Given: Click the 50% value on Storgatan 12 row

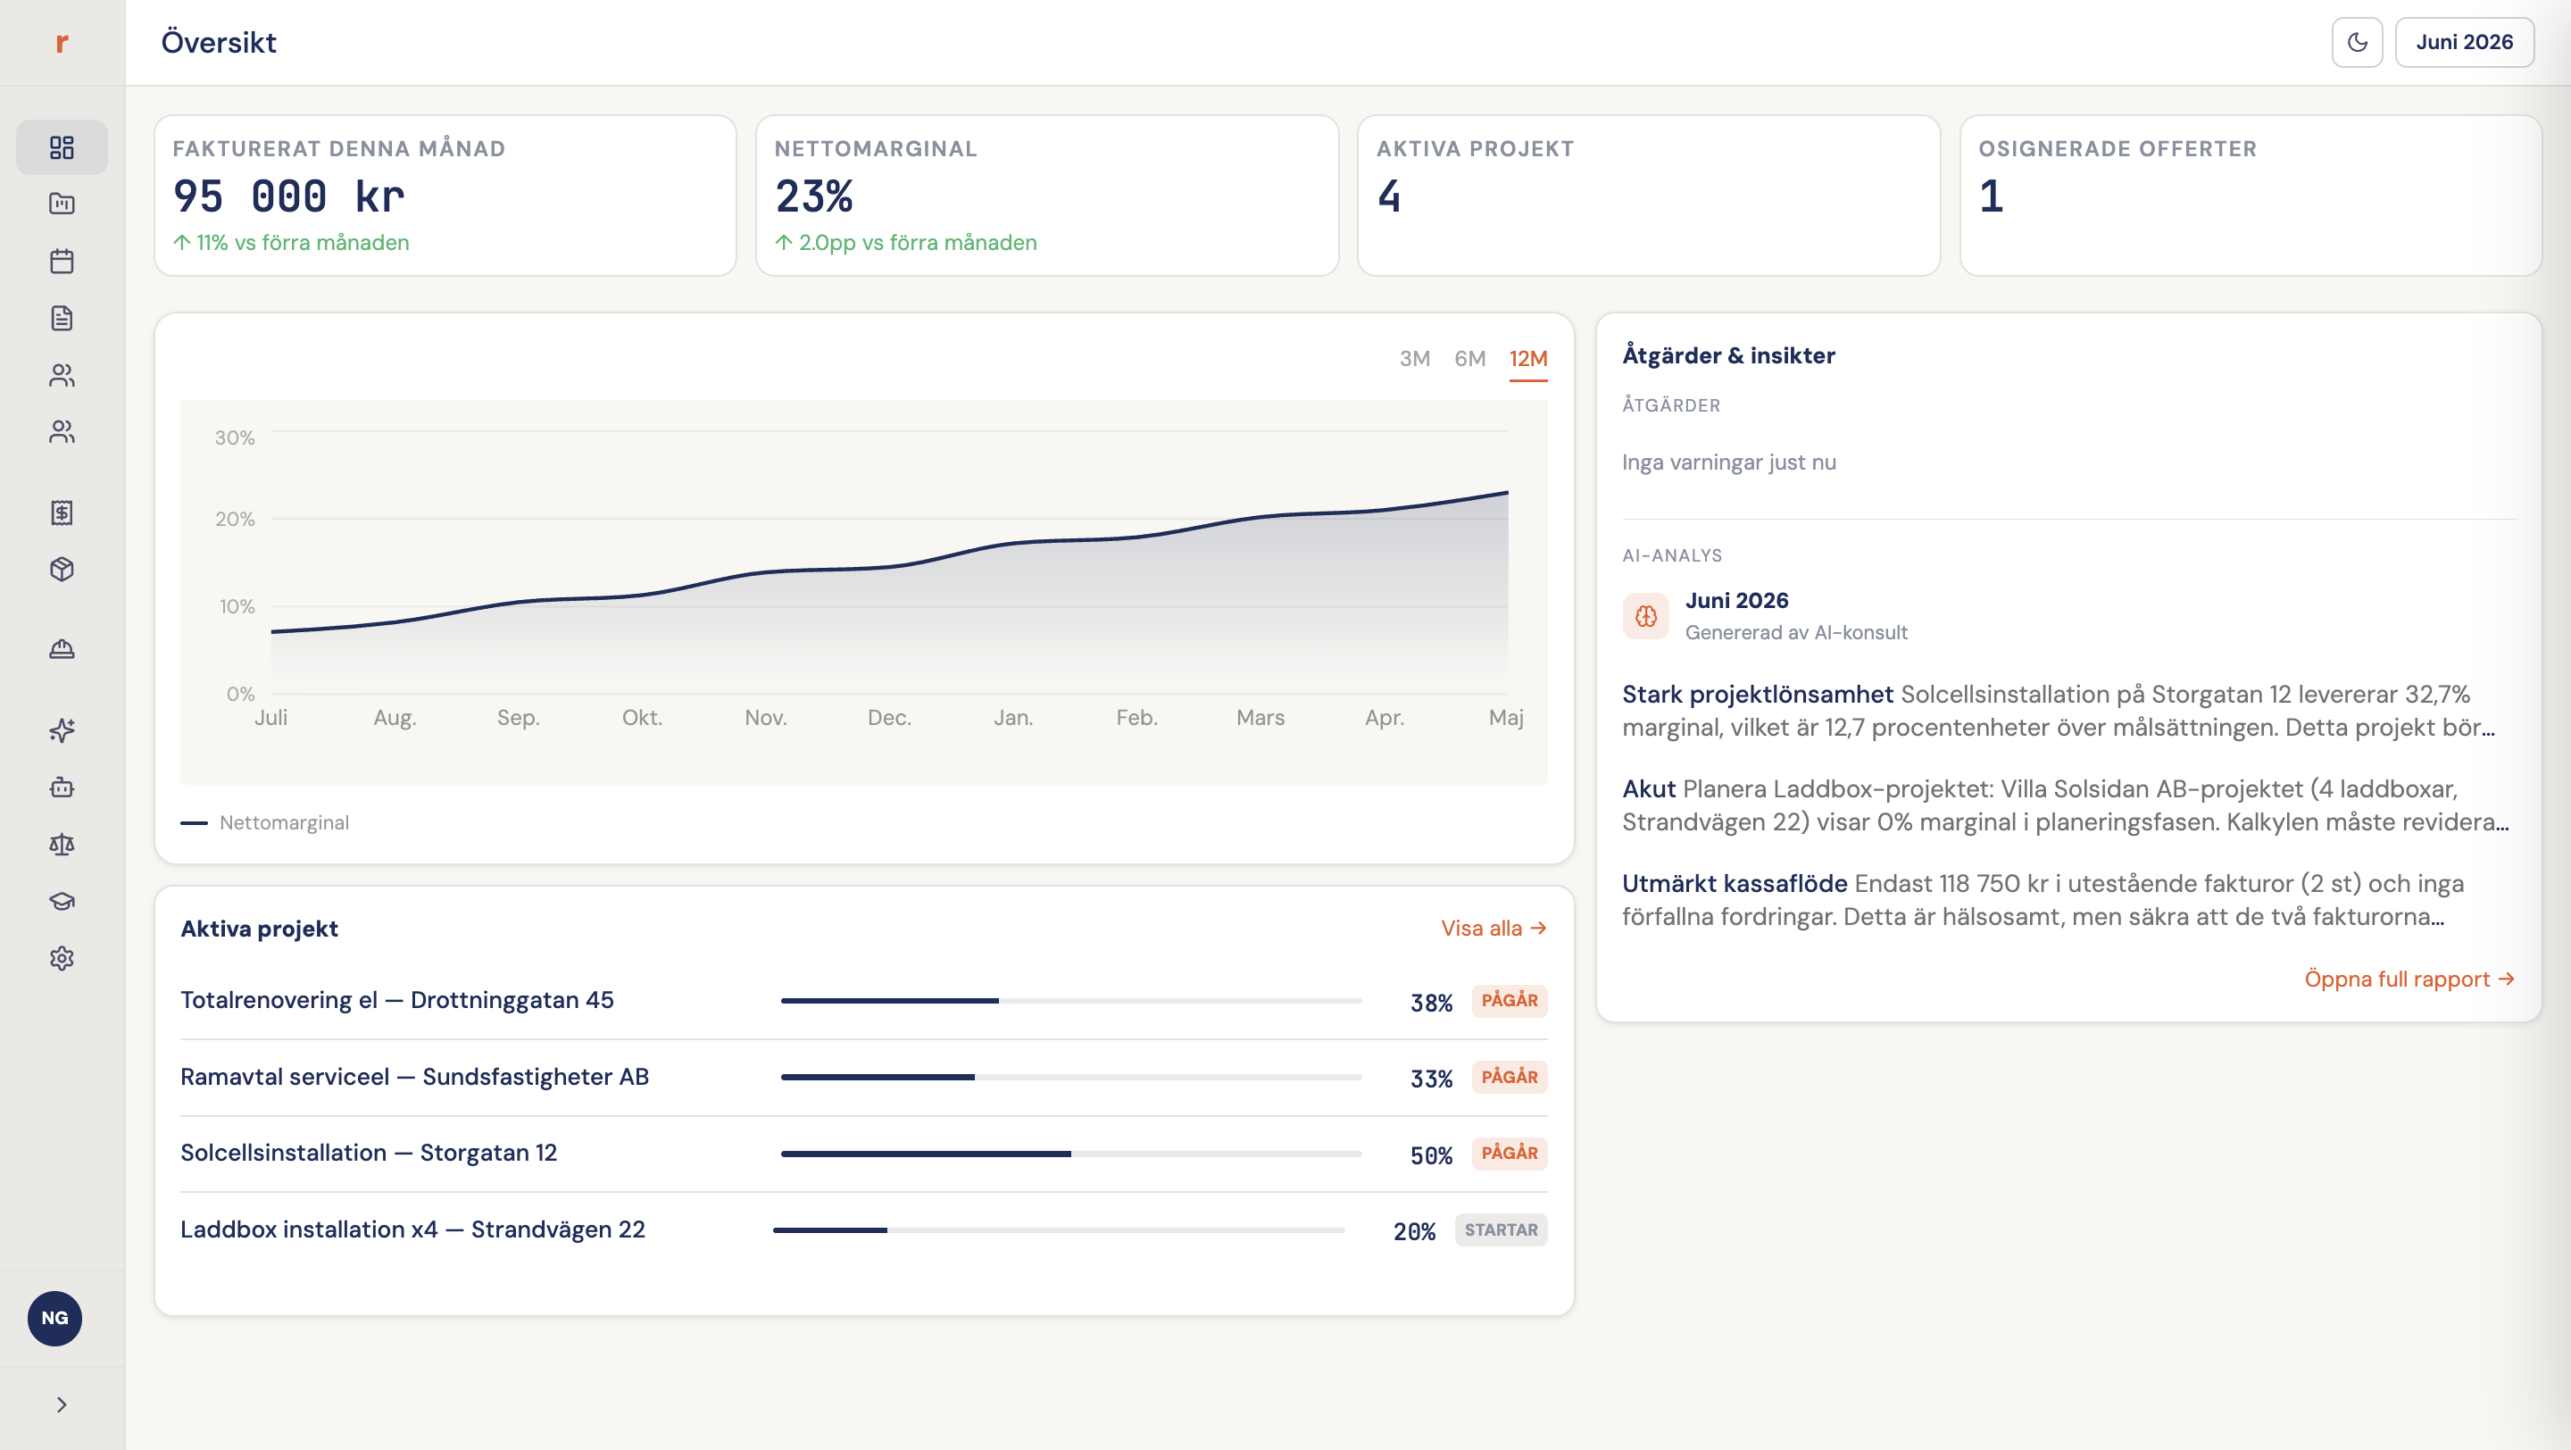Looking at the screenshot, I should click(x=1431, y=1155).
